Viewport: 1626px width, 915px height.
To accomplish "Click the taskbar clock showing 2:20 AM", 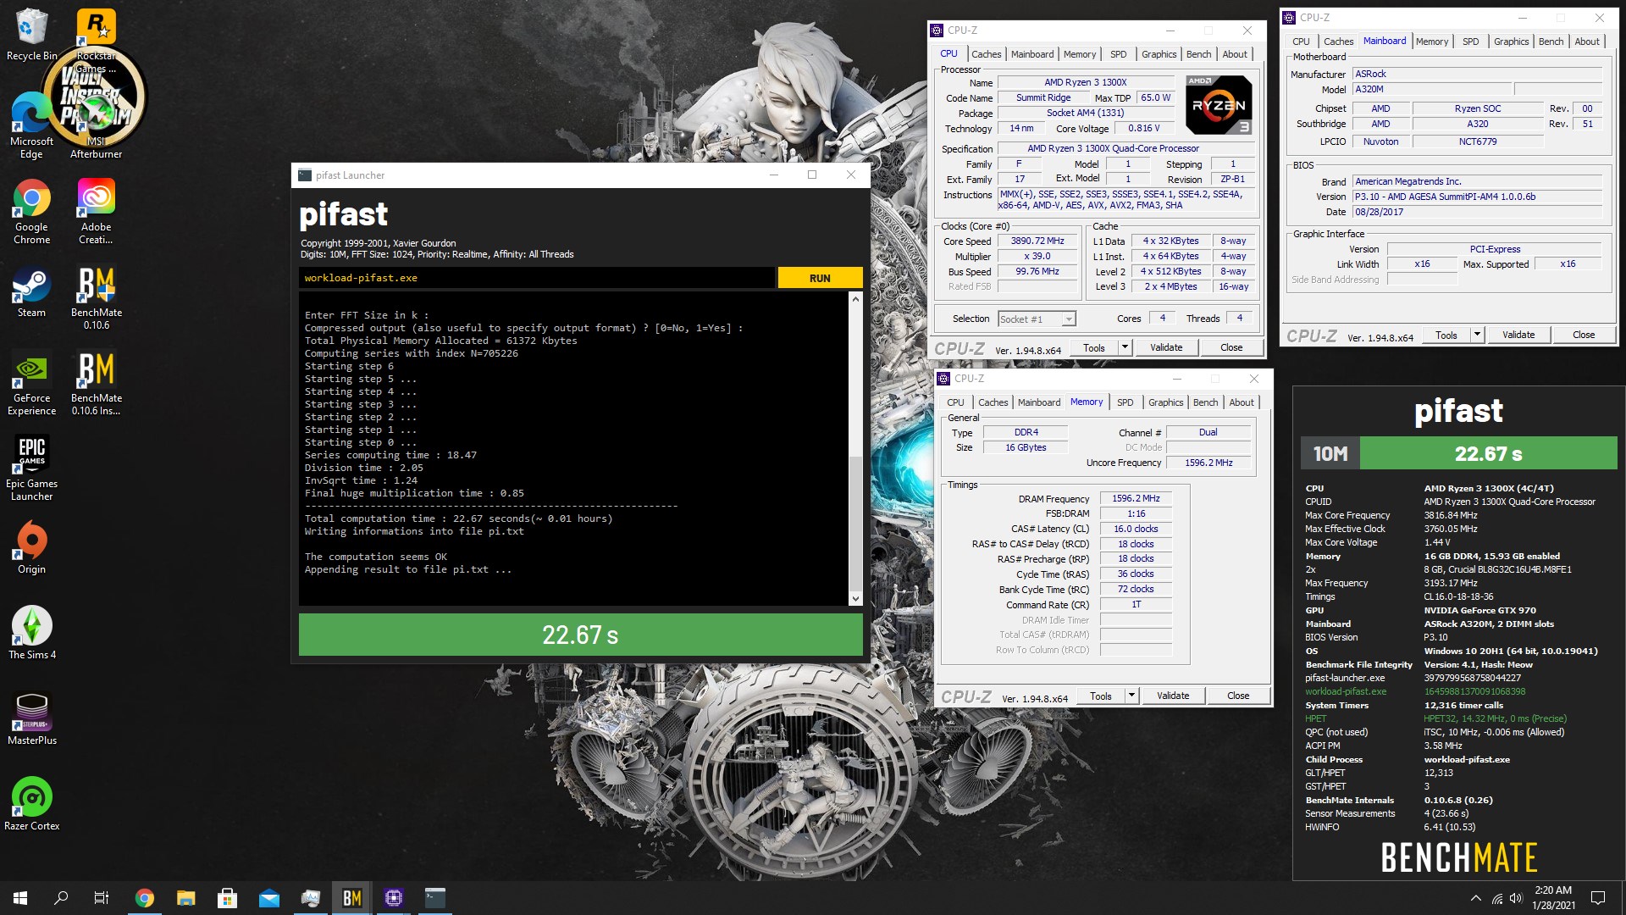I will [1553, 898].
